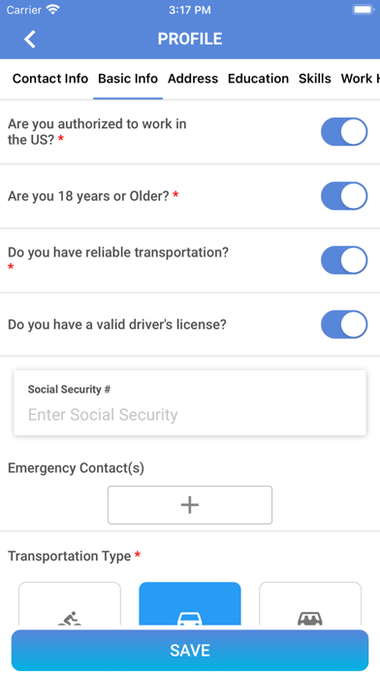The width and height of the screenshot is (380, 676).
Task: Open the Address tab
Action: 193,79
